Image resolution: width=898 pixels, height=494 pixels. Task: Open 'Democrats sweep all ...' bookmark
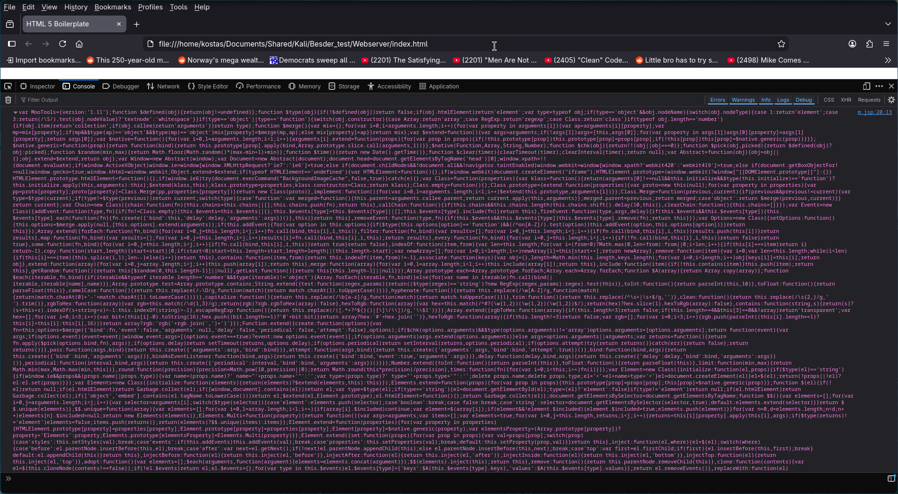tap(312, 60)
